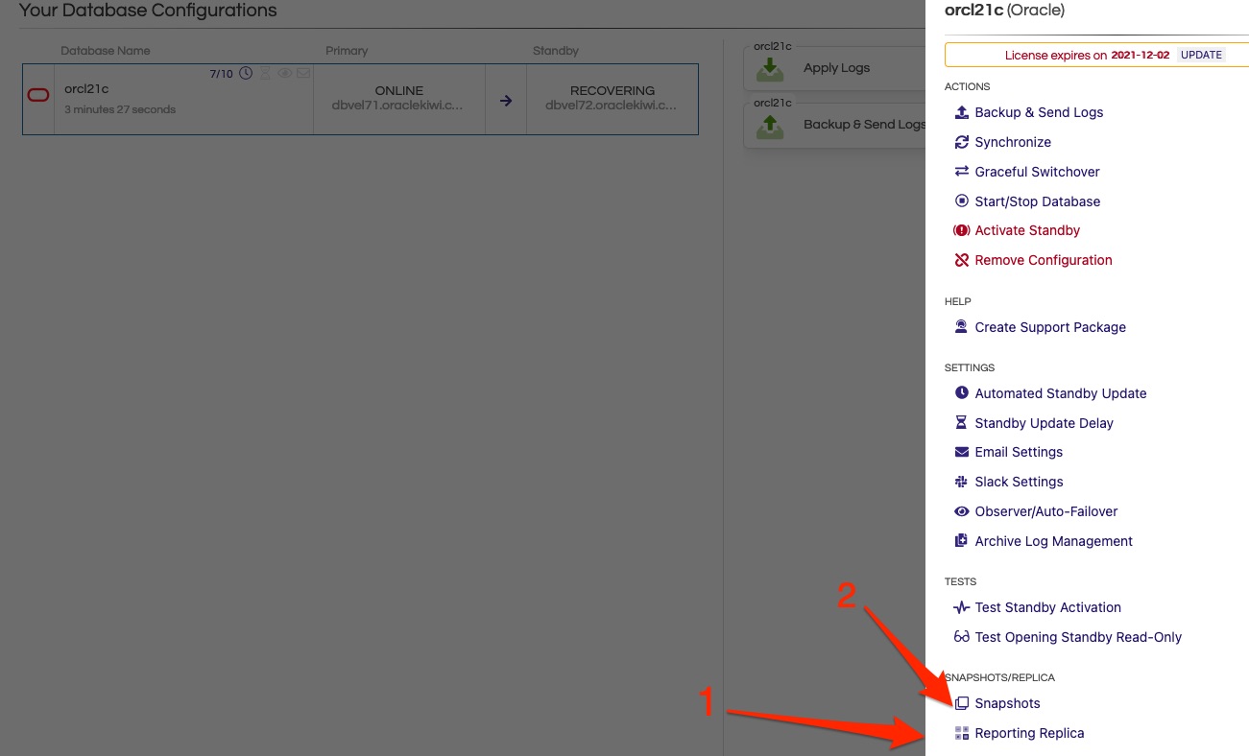This screenshot has height=756, width=1249.
Task: Click the eye observer icon in orcl21c row
Action: pos(284,73)
